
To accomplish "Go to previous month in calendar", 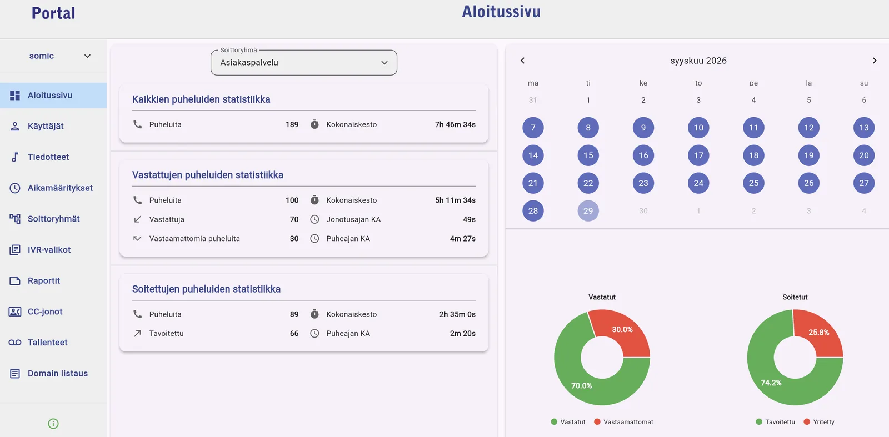I will click(x=522, y=61).
